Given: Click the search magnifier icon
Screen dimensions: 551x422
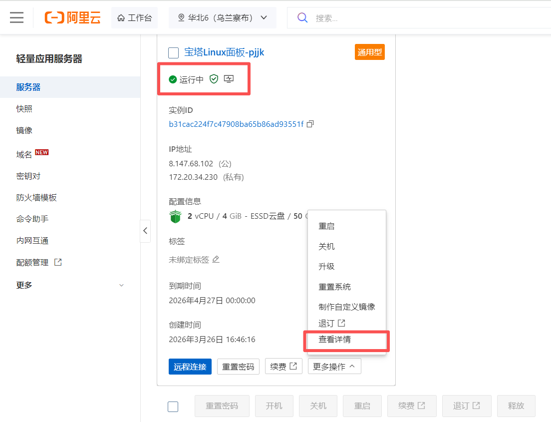Looking at the screenshot, I should 302,17.
